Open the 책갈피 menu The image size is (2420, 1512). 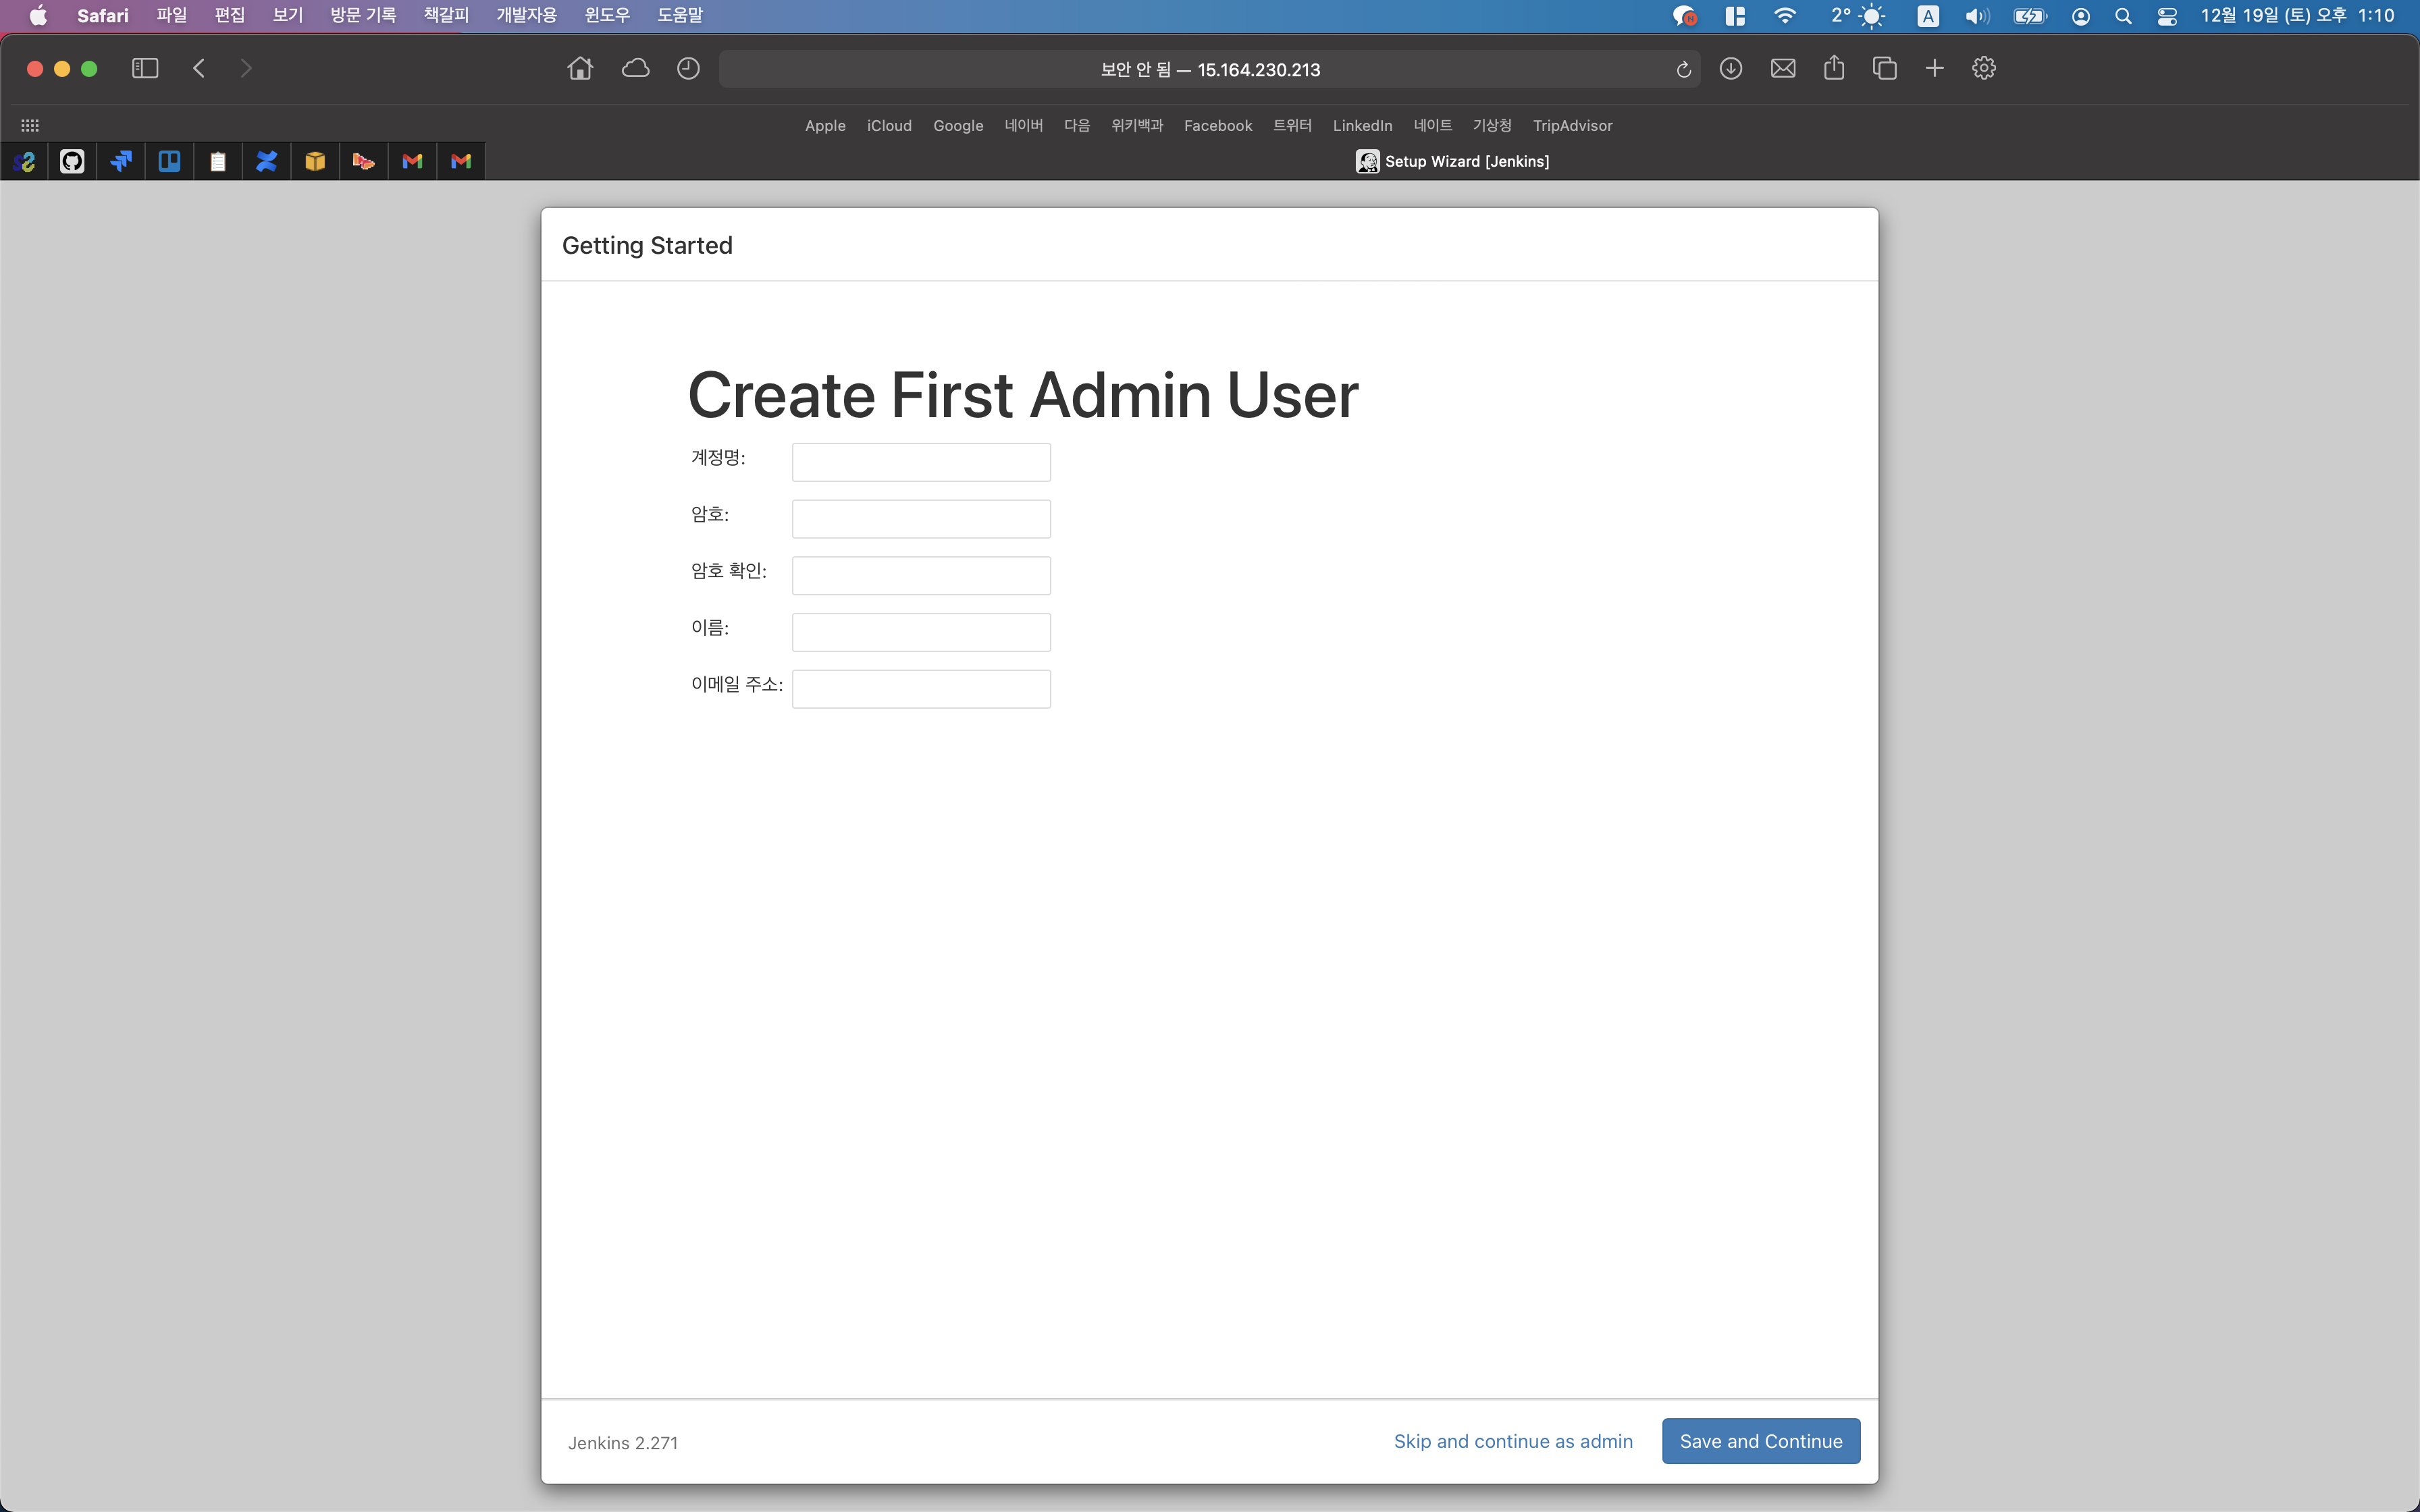(x=446, y=15)
